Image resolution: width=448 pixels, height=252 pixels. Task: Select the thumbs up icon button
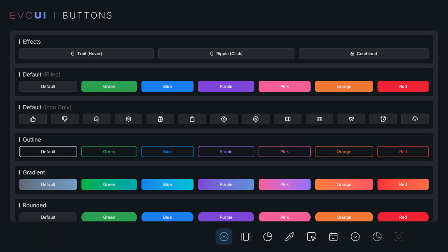point(32,119)
